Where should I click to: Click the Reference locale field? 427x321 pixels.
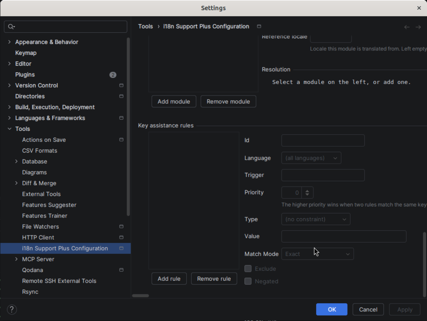331,38
